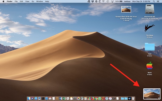
Task: Click the C-shaped menu bar icon
Action: tap(100, 1)
